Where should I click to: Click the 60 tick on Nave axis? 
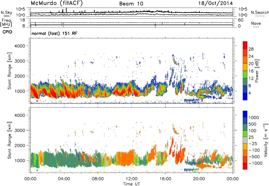[x=240, y=20]
